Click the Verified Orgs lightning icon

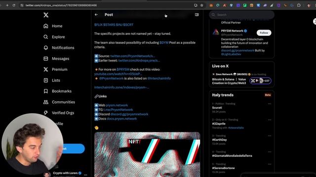[46, 113]
